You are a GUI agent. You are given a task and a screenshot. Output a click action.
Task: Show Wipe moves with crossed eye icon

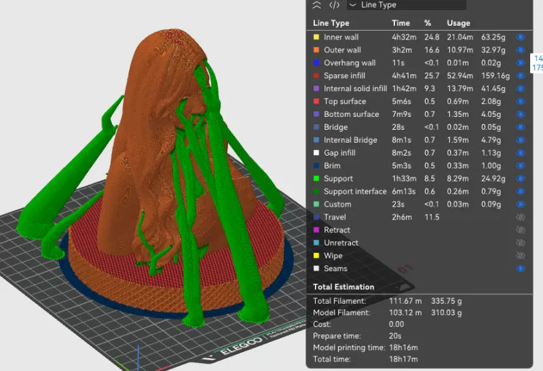pos(521,255)
